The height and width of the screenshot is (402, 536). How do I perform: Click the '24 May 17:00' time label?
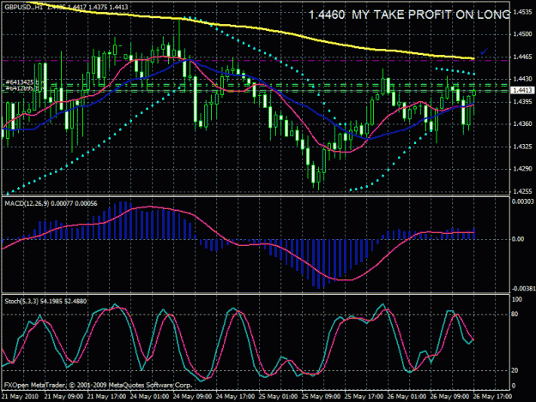click(x=235, y=397)
